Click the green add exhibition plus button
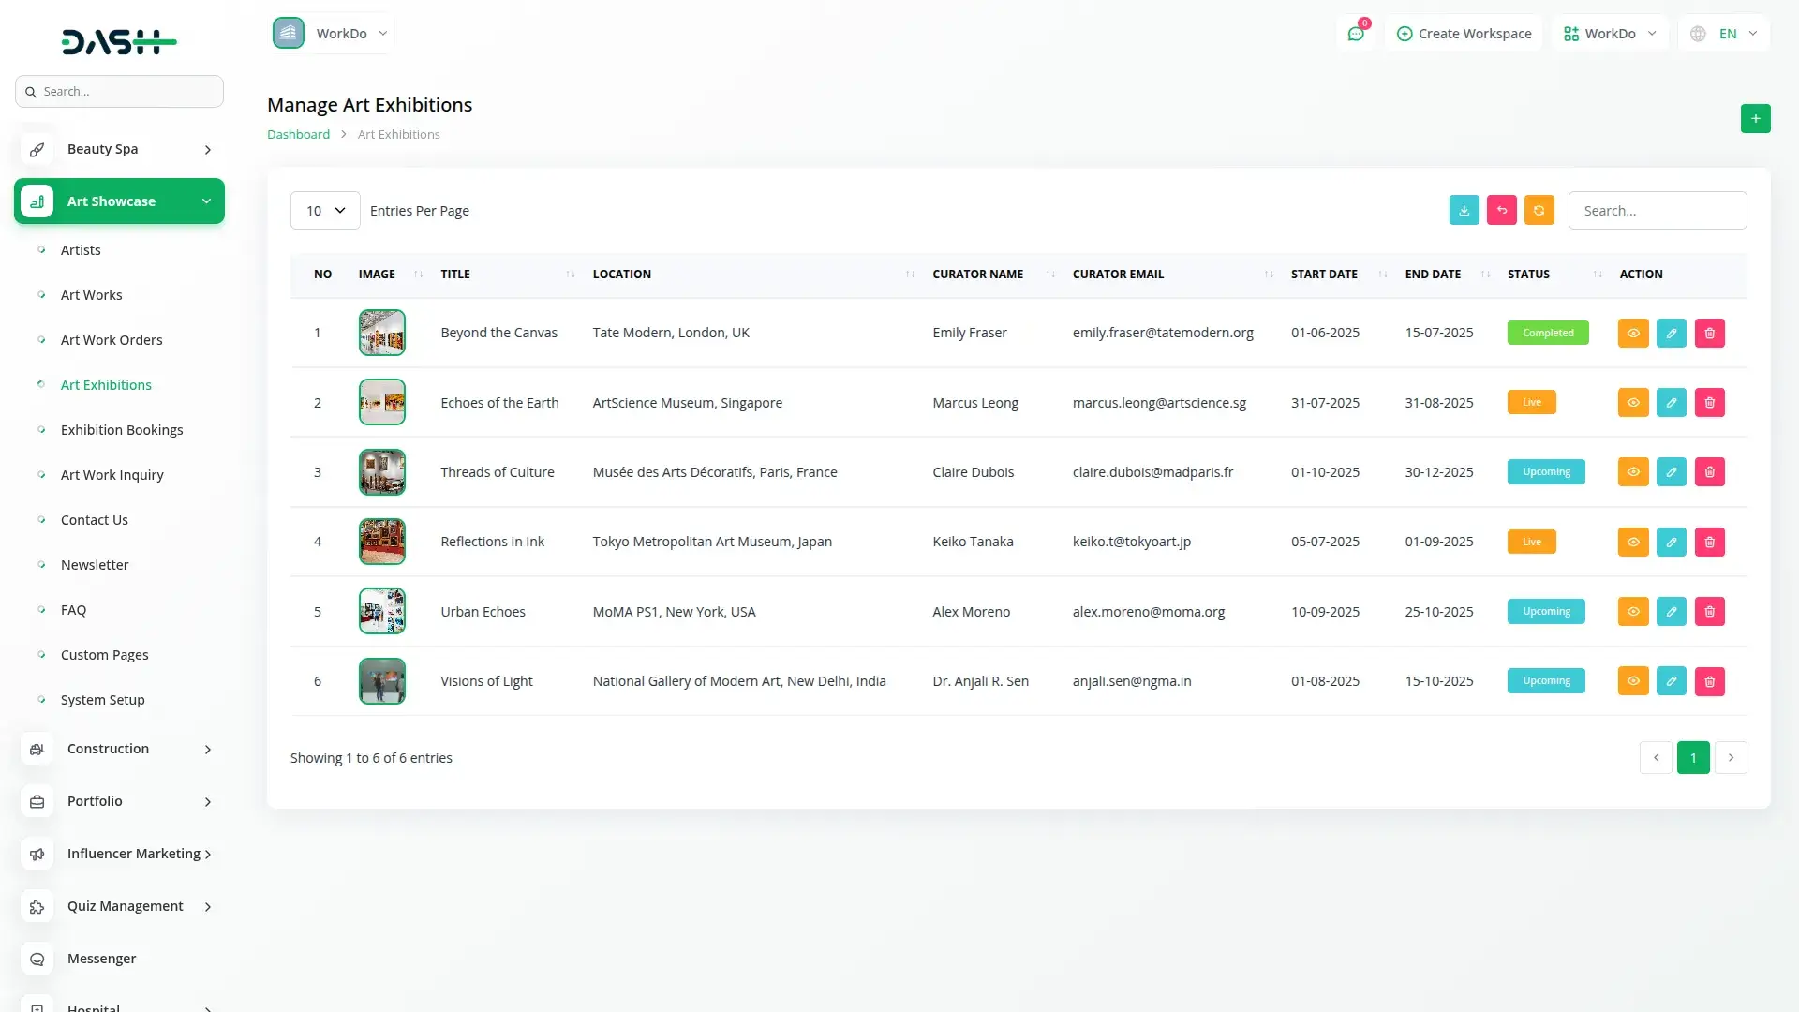Screen dimensions: 1799x1012 (1755, 118)
